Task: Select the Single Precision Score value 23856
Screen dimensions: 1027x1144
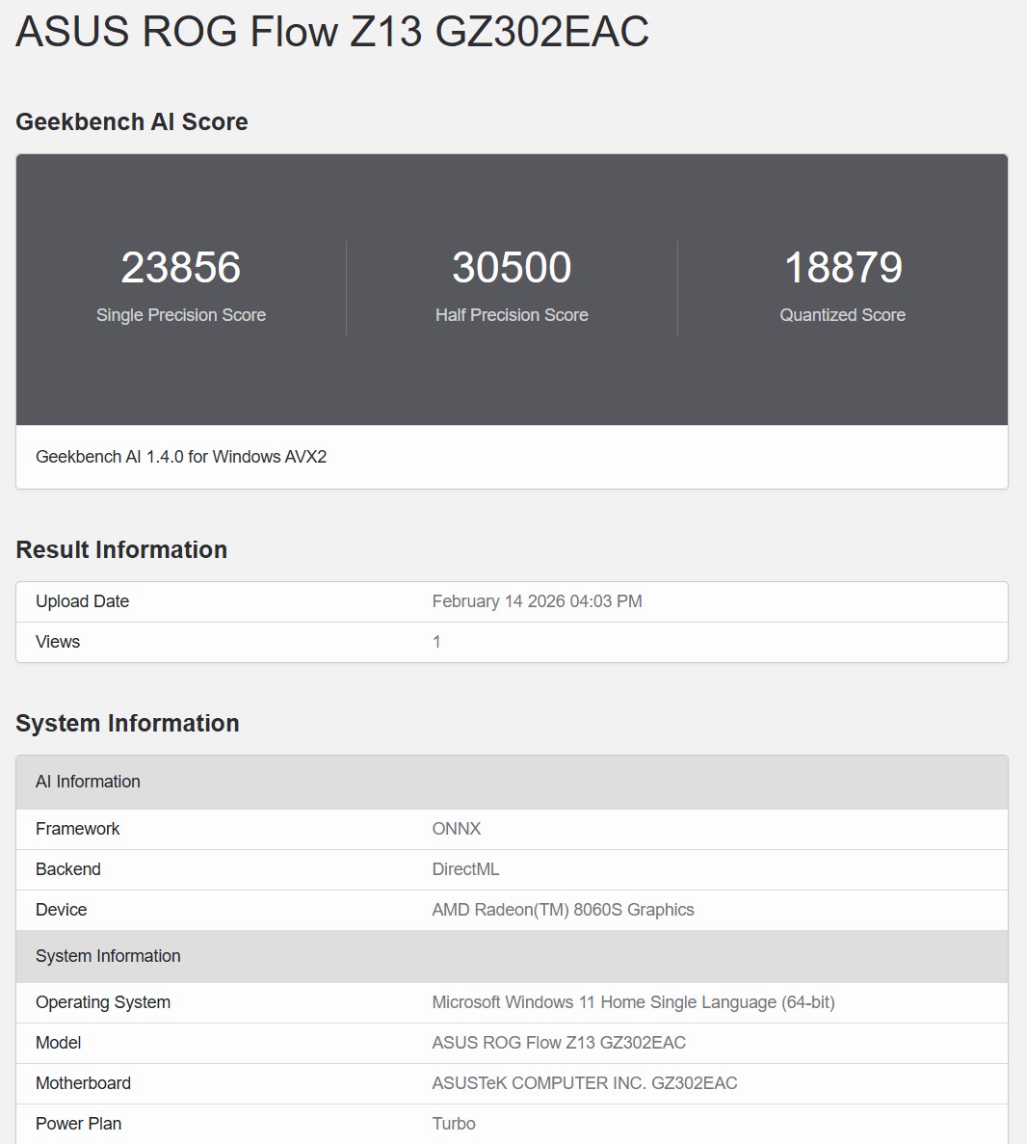Action: pyautogui.click(x=181, y=268)
